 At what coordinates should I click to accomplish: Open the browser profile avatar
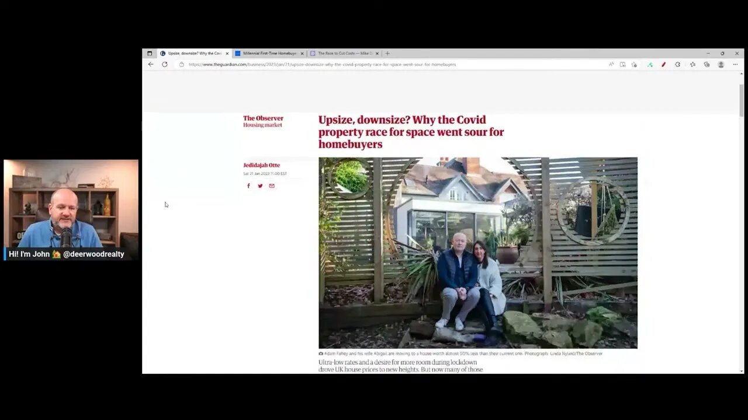click(721, 64)
